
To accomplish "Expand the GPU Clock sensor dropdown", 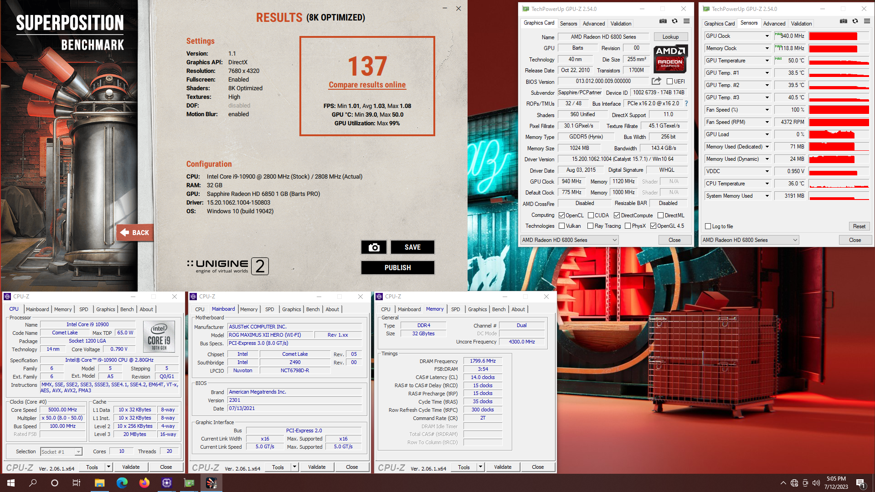I will pos(767,36).
